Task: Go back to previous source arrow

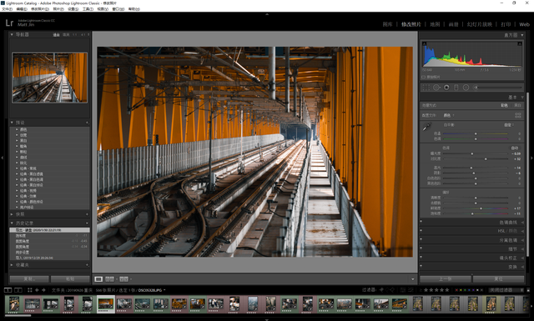Action: 37,290
